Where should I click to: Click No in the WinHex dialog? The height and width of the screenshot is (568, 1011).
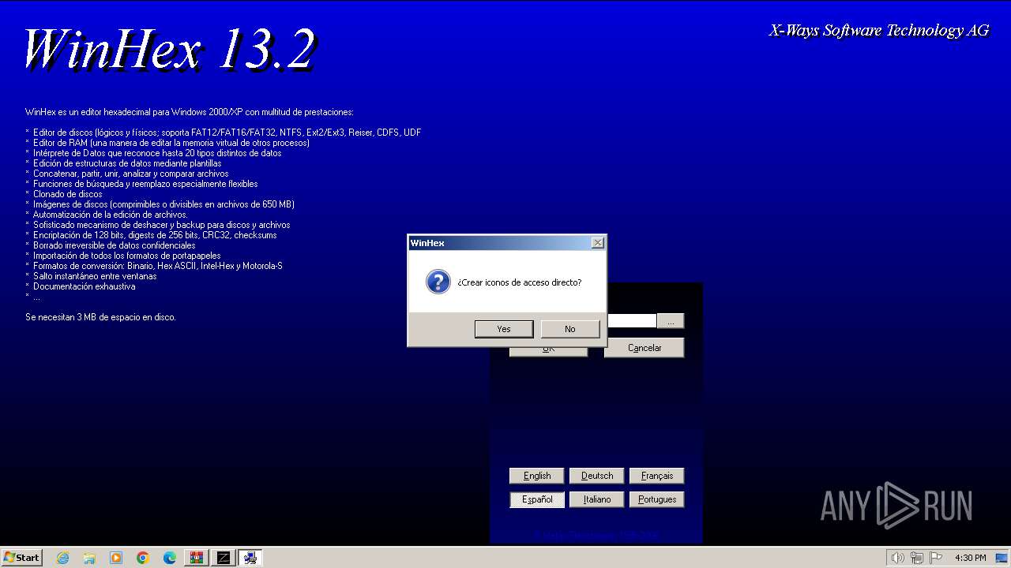point(569,329)
